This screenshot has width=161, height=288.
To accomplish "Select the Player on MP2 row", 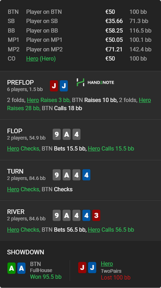I will click(x=80, y=49).
